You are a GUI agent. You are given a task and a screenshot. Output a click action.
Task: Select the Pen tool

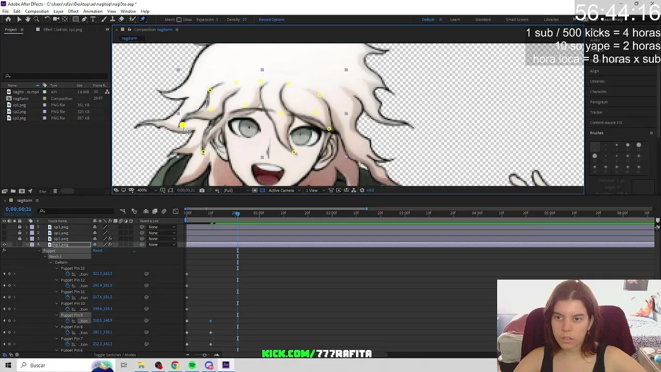pos(84,19)
